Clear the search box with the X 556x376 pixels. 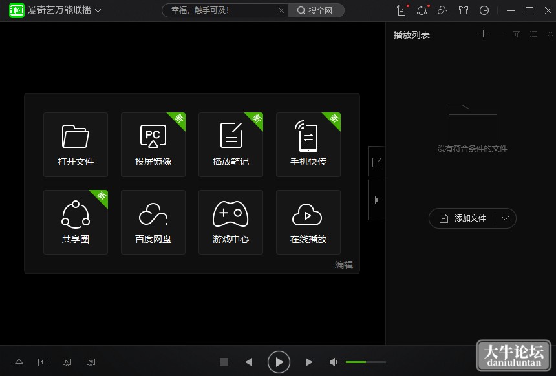coord(281,10)
